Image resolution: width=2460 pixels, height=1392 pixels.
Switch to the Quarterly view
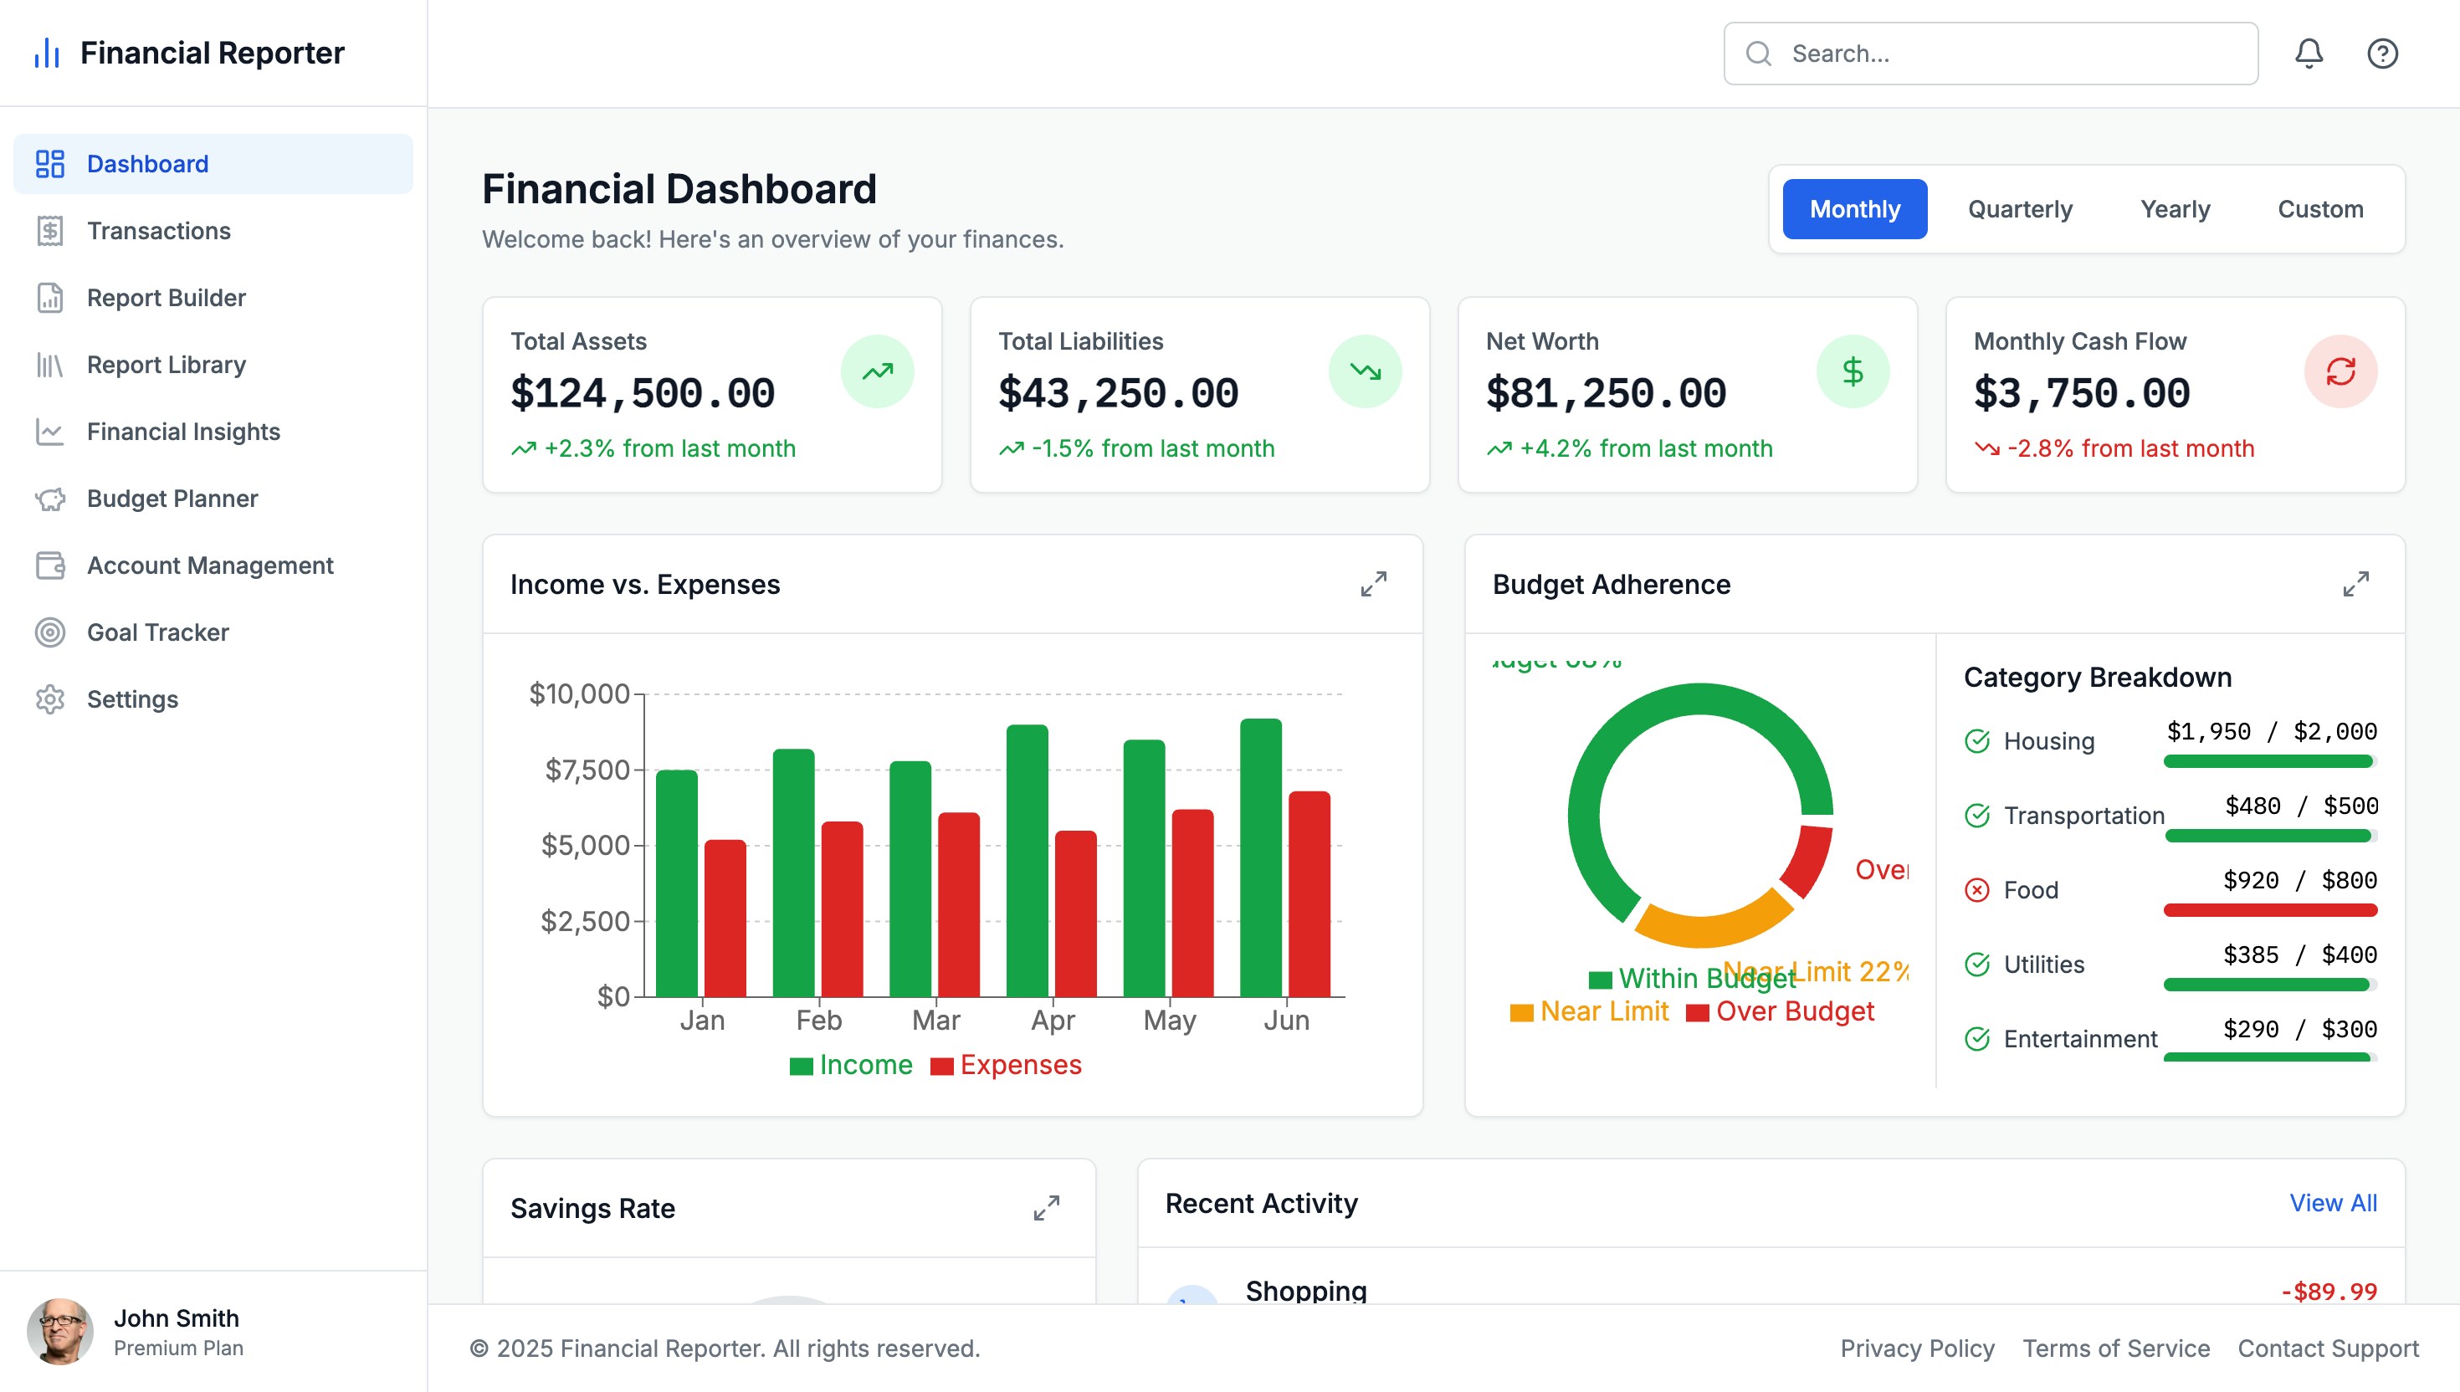point(2019,208)
